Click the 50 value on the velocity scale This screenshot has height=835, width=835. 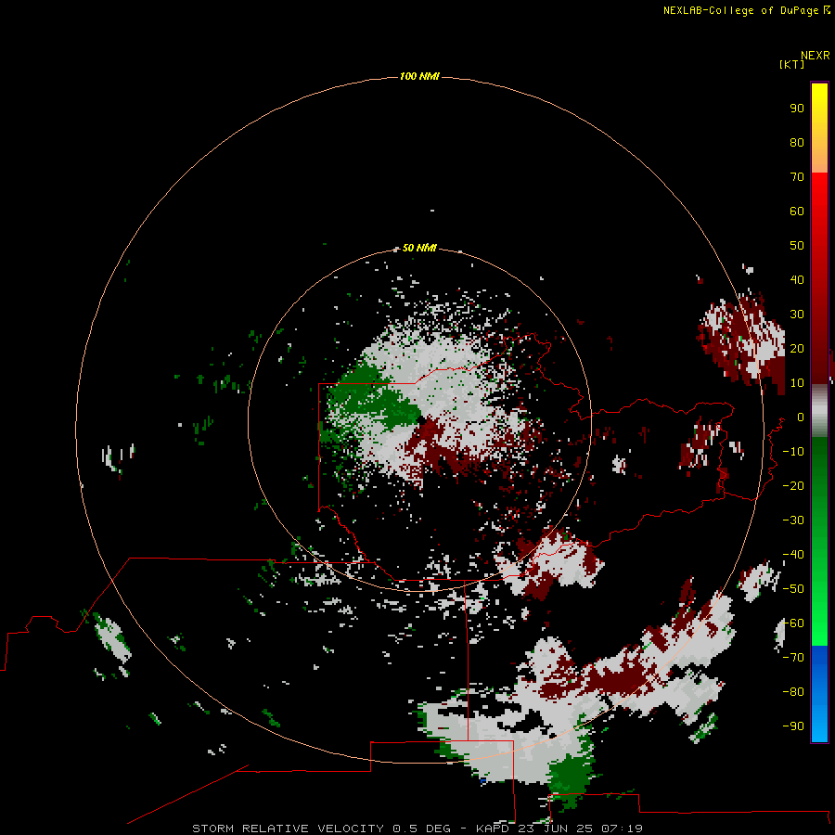(x=797, y=246)
